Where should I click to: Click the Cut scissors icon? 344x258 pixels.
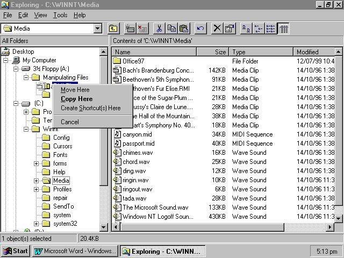point(160,28)
